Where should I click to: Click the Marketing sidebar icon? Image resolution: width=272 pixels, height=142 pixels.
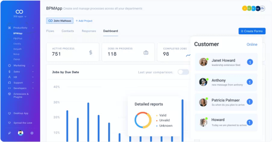tap(10, 66)
